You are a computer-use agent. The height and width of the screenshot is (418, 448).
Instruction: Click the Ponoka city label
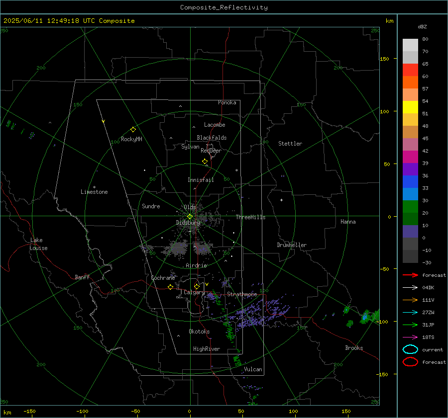(x=227, y=102)
